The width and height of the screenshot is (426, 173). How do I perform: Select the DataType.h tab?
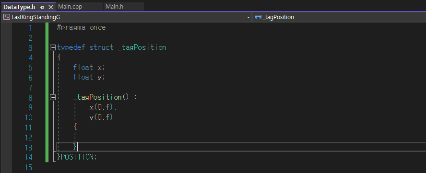(19, 7)
